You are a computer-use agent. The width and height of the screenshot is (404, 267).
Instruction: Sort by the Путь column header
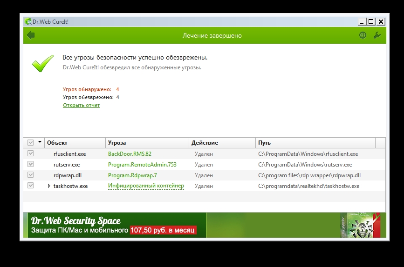(315, 143)
